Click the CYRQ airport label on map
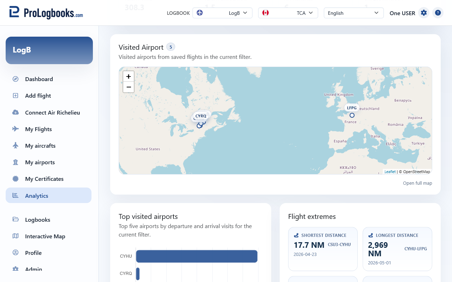Screen dimensions: 452x282 pos(201,116)
